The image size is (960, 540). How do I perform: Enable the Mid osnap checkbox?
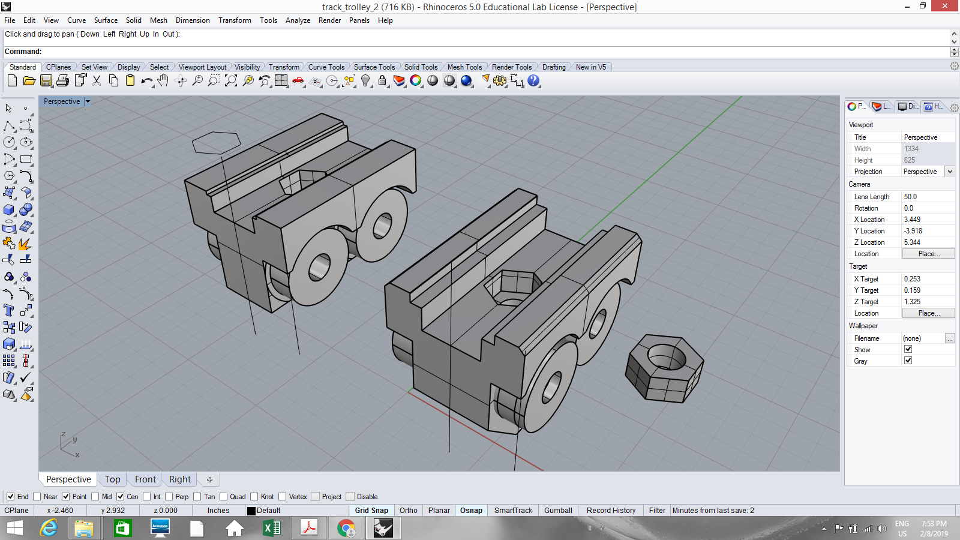[x=95, y=496]
